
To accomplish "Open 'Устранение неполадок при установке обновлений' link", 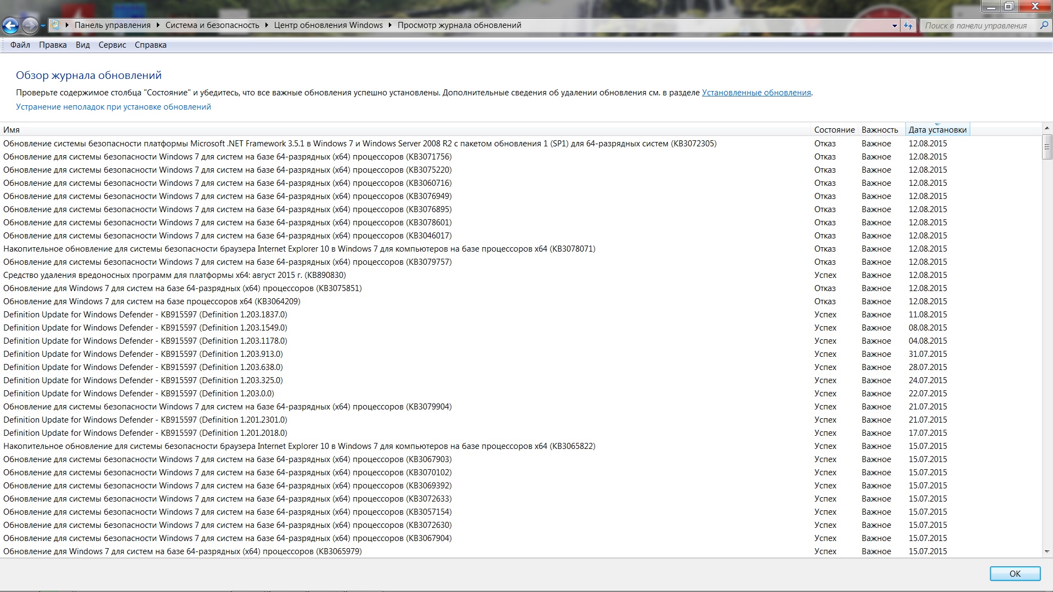I will 114,107.
